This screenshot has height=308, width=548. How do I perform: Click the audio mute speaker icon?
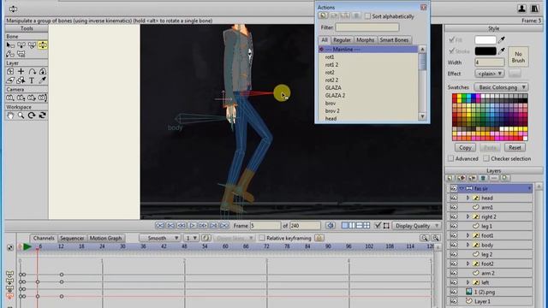click(331, 226)
